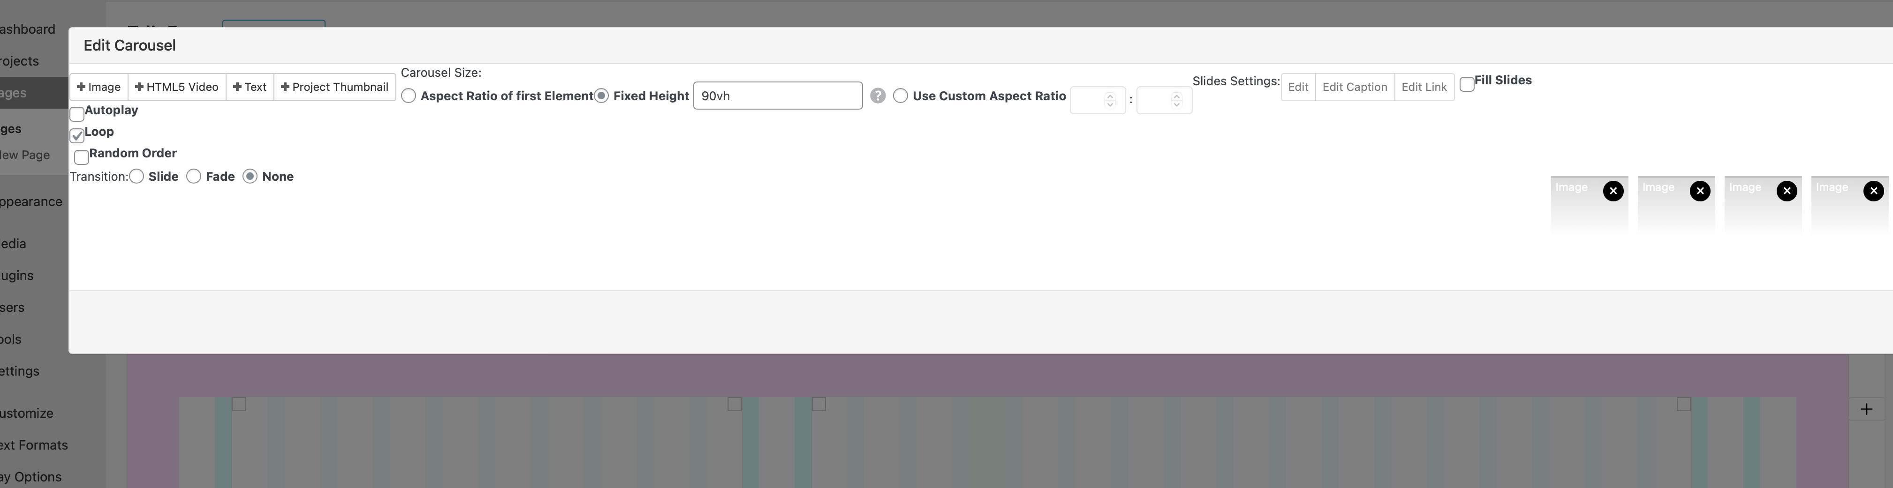Open Edit Caption slide setting
Screen dimensions: 1893x488
point(1355,87)
